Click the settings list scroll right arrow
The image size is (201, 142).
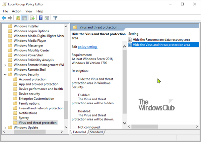(197, 127)
